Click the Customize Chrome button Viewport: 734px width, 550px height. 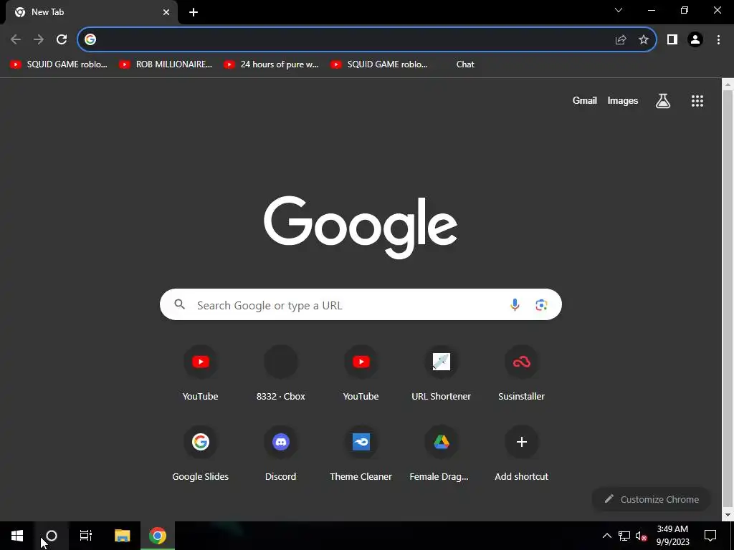click(x=652, y=499)
